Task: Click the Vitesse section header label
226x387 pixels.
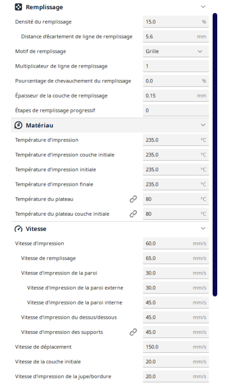Action: tap(36, 229)
